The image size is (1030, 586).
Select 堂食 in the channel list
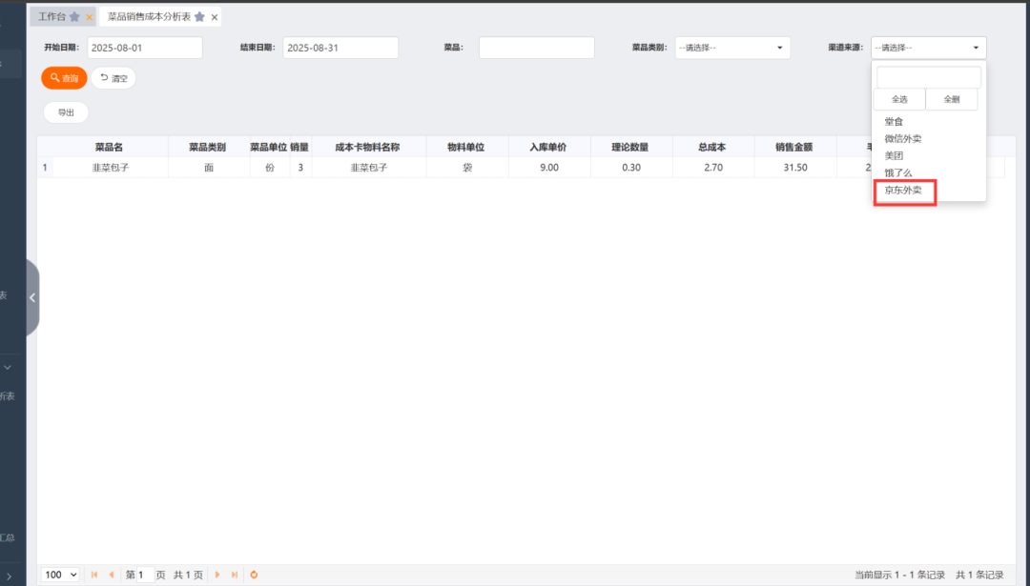pyautogui.click(x=893, y=121)
